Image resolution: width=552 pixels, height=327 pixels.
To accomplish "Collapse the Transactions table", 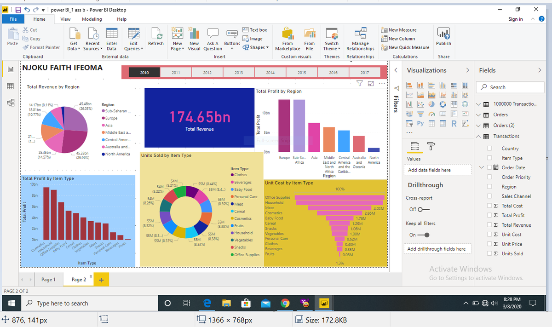I will 479,136.
